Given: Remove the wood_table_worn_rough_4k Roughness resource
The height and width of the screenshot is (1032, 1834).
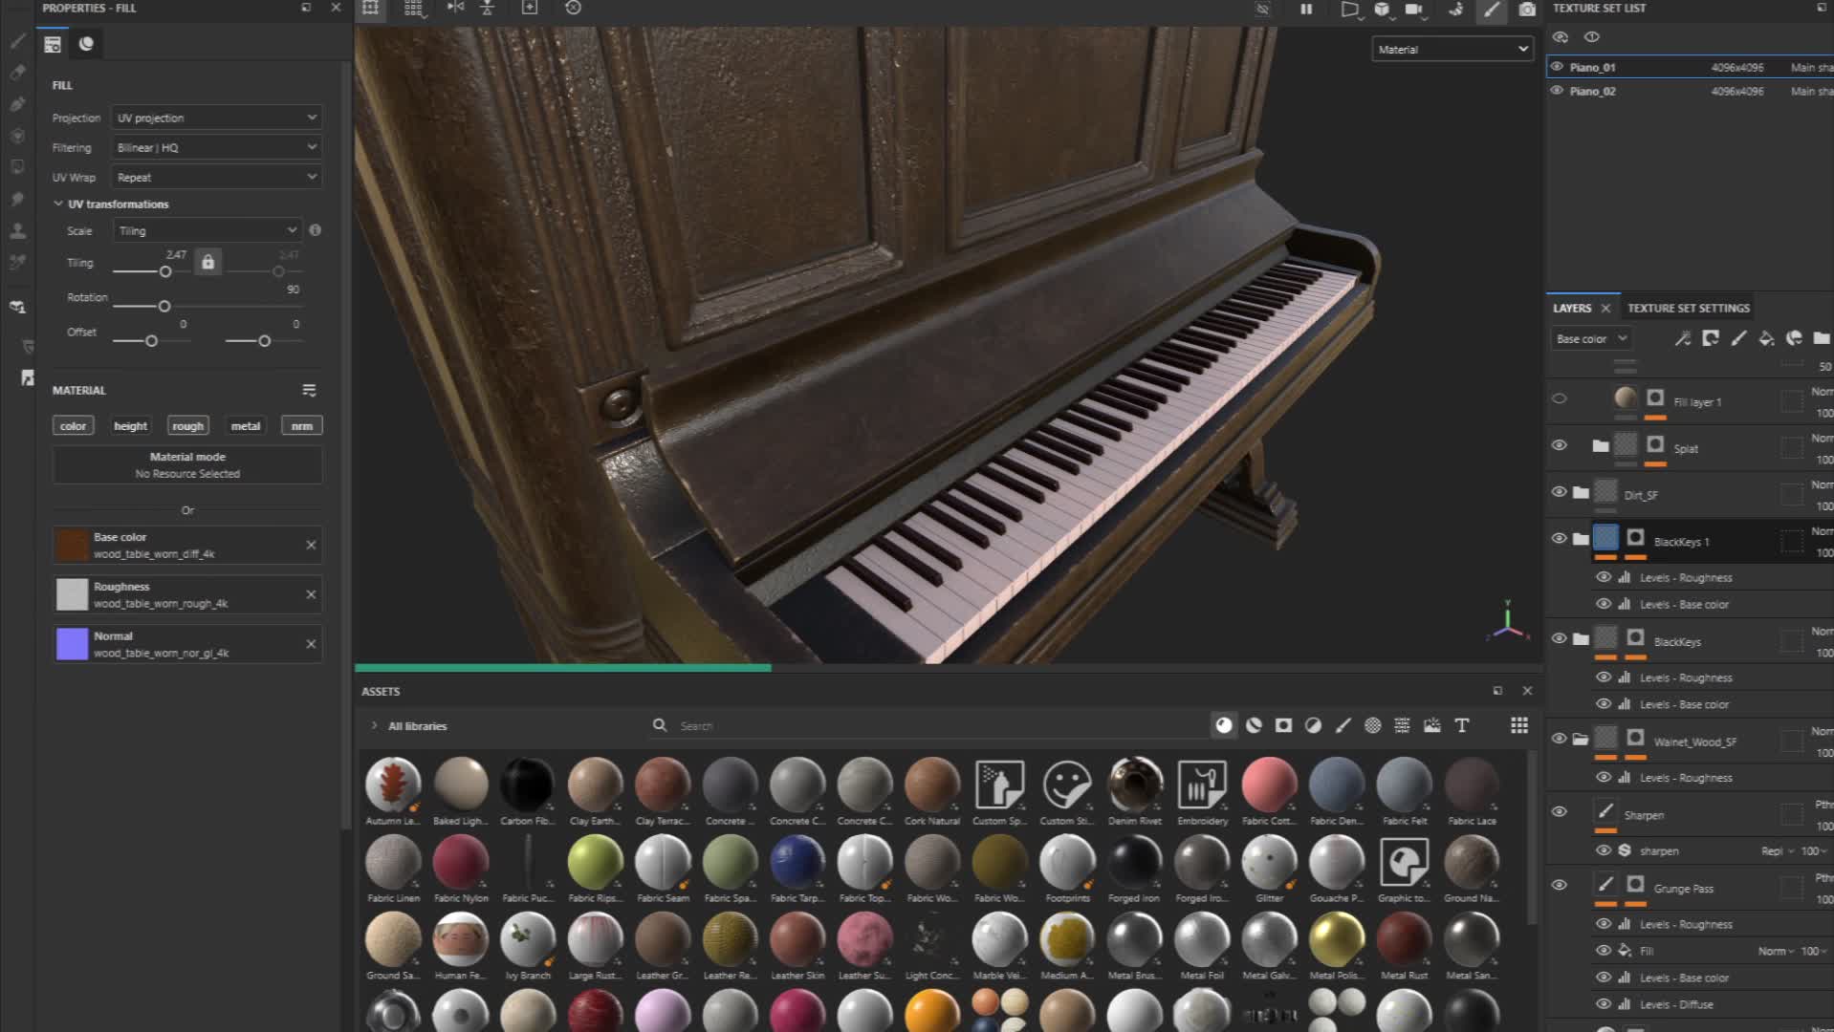Looking at the screenshot, I should [x=310, y=594].
